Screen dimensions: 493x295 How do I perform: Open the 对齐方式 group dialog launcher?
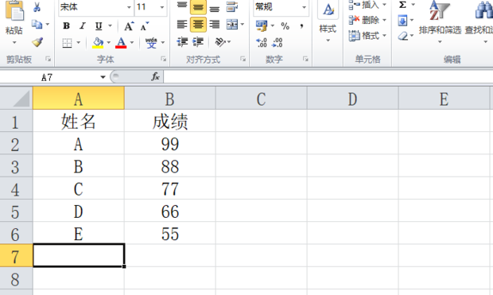[x=243, y=59]
